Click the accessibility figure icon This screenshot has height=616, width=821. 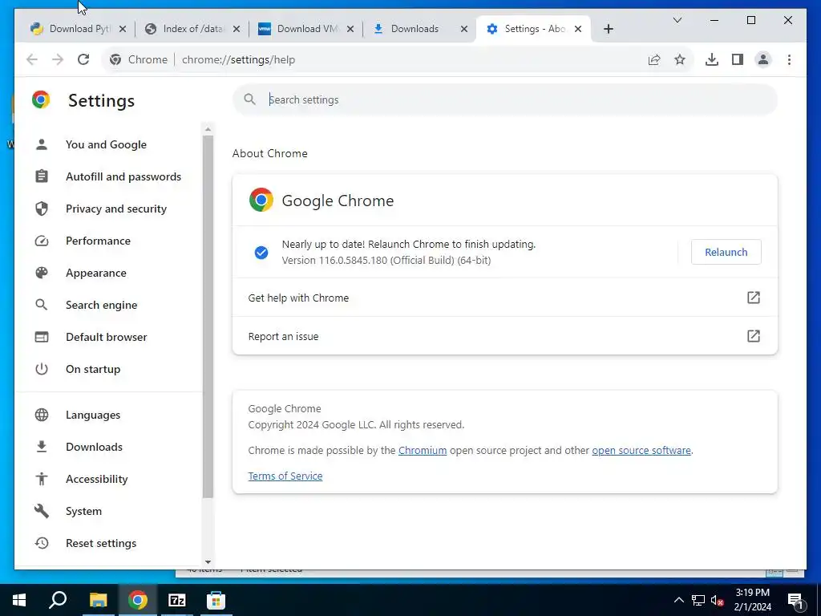pyautogui.click(x=42, y=479)
